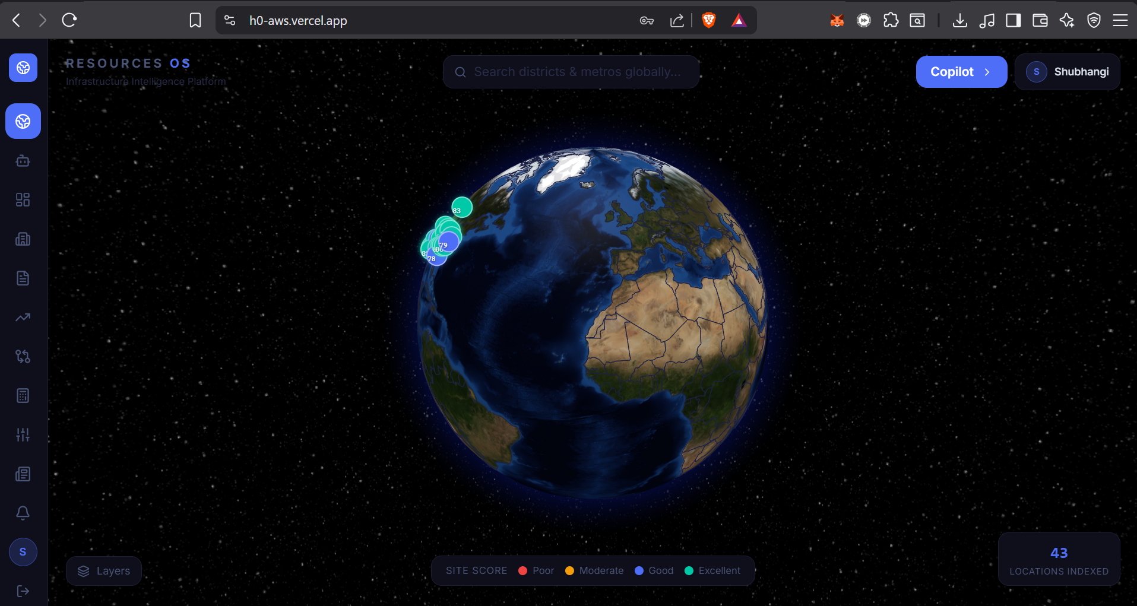Image resolution: width=1137 pixels, height=606 pixels.
Task: Open the trending analytics sidebar icon
Action: click(23, 318)
